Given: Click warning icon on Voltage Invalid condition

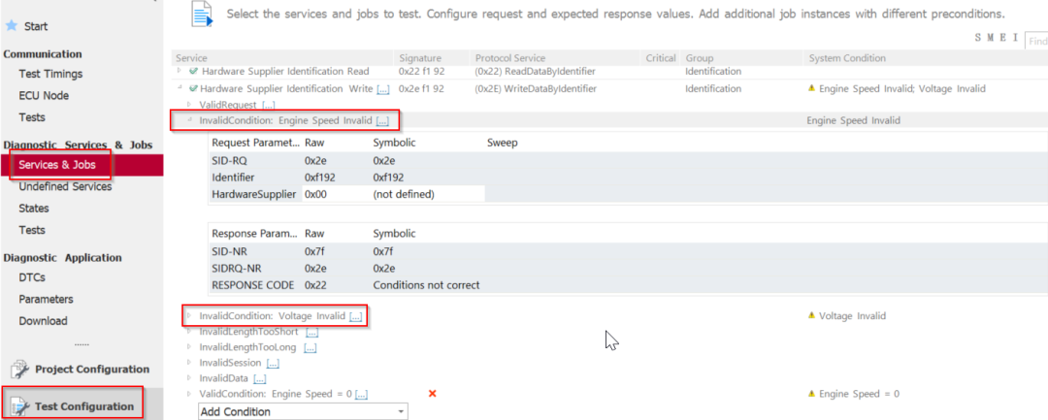Looking at the screenshot, I should point(812,316).
